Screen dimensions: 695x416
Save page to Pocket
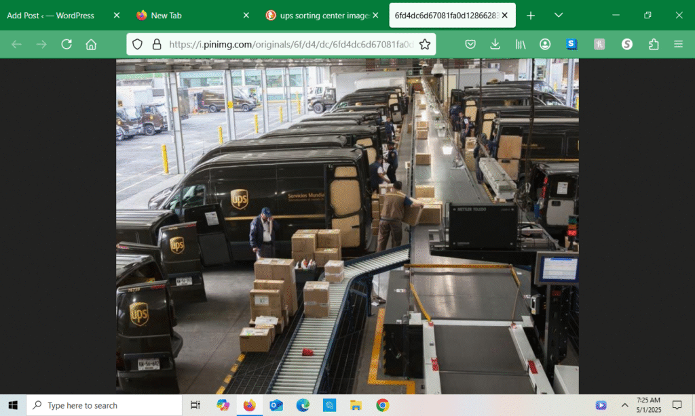[x=470, y=44]
